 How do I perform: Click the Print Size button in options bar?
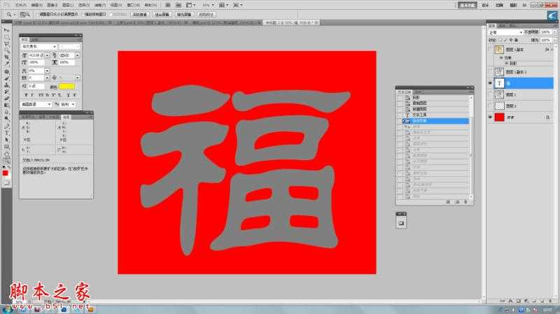pyautogui.click(x=206, y=13)
